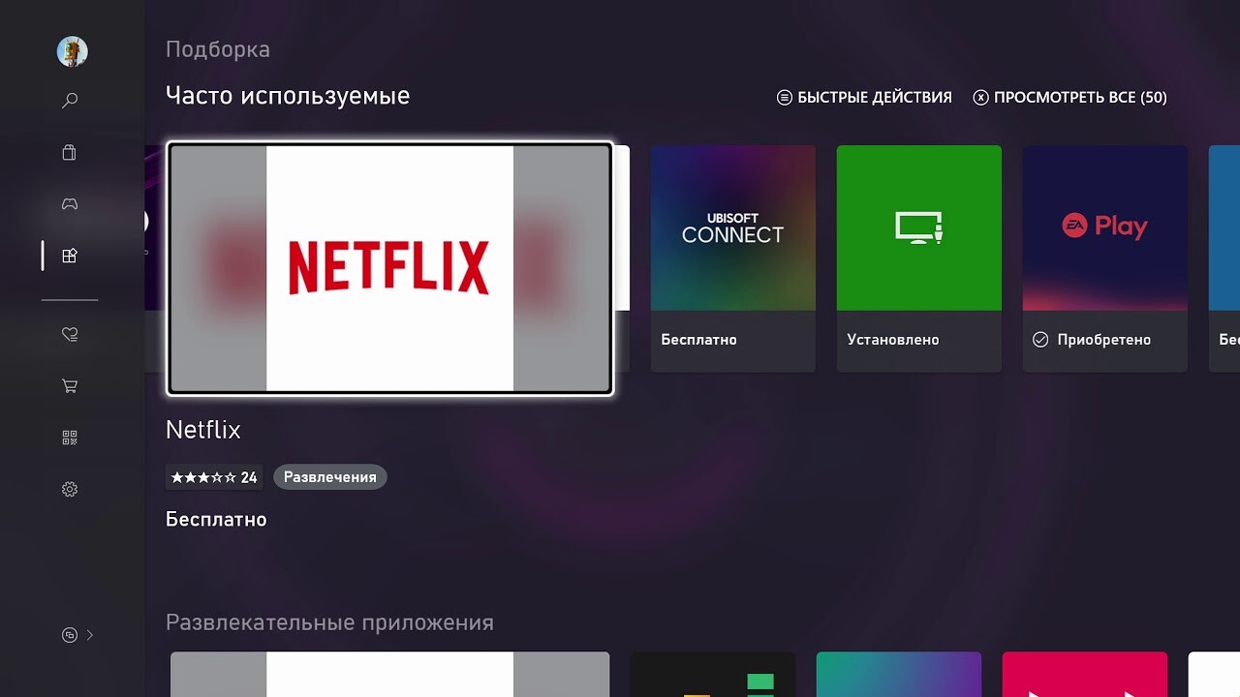Click Бесплатно label on Ubisoft Connect tile
The width and height of the screenshot is (1240, 697).
coord(699,340)
